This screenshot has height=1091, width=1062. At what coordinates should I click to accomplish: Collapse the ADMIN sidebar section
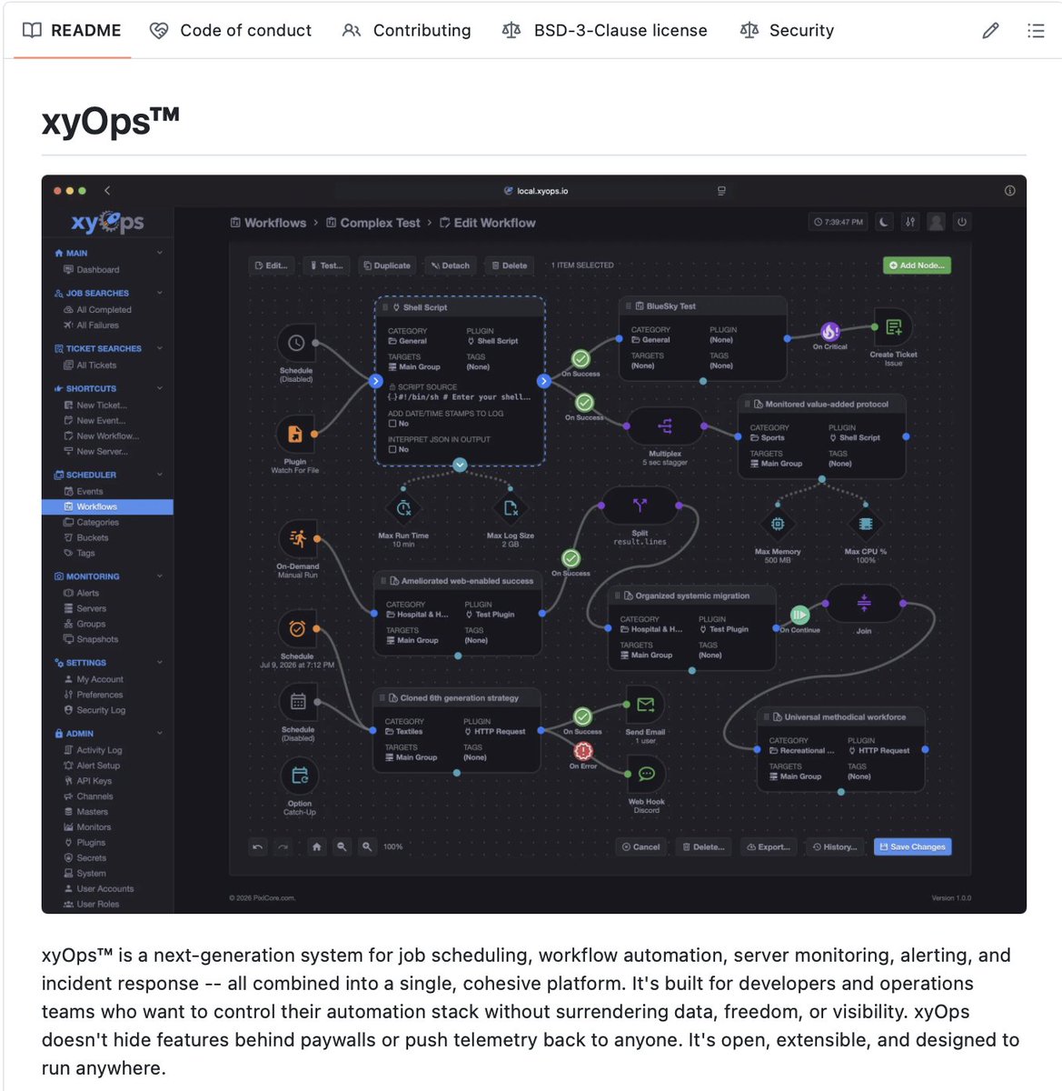click(x=160, y=734)
